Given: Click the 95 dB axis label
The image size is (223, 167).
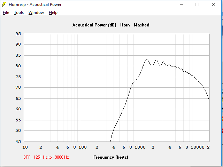Looking at the screenshot, I should point(18,34).
